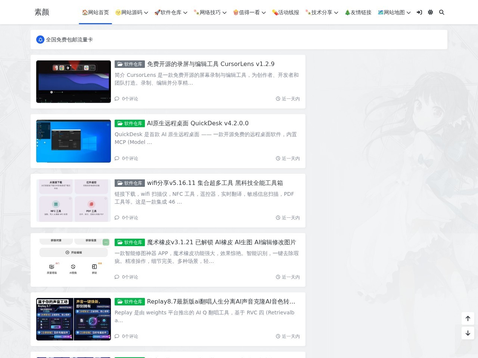Click 软件仓库 folder tag on 魔术橡皮 post

[130, 242]
